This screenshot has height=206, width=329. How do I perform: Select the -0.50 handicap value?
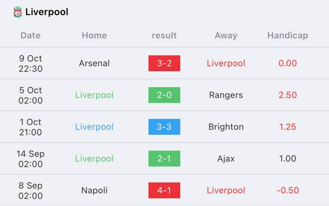click(x=288, y=191)
